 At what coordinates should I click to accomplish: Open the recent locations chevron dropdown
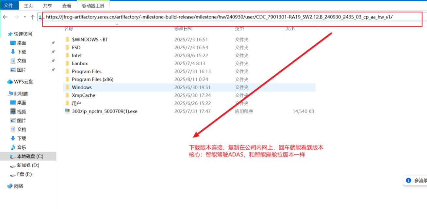pos(25,17)
